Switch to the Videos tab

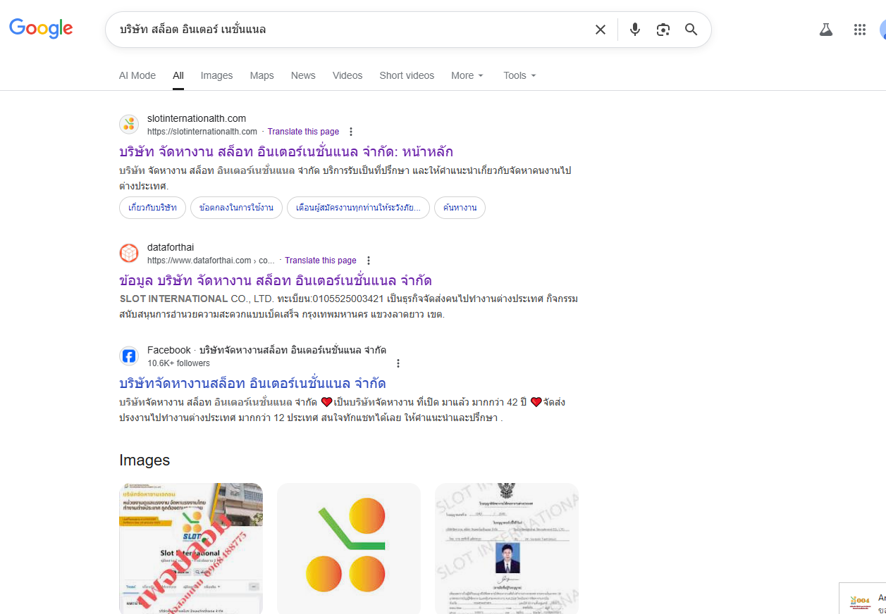[347, 75]
